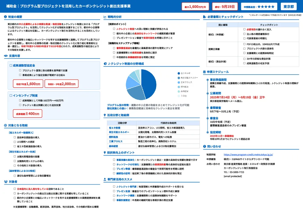303x214 pixels.
Task: Tick the 高効率空調設備の導入 checkbox
Action: click(15, 137)
